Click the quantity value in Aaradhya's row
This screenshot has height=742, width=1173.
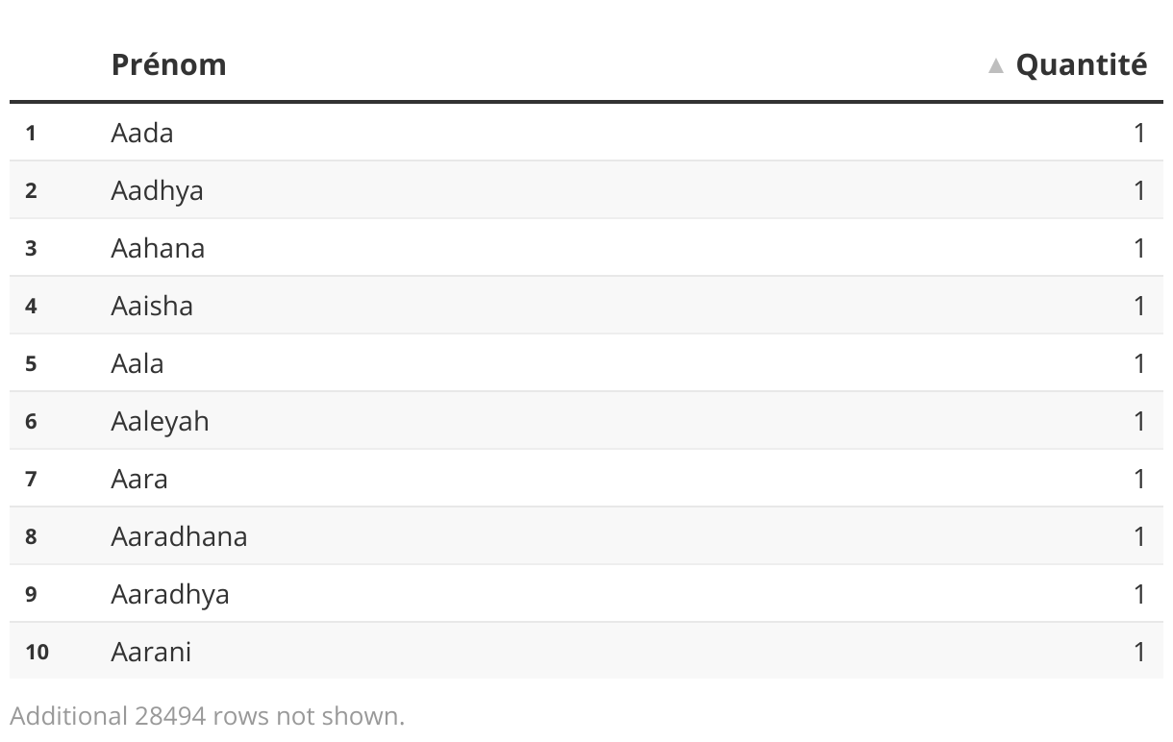pyautogui.click(x=1139, y=594)
